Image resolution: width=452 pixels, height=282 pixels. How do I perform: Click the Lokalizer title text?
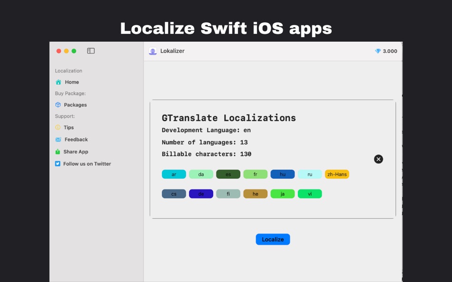point(172,51)
